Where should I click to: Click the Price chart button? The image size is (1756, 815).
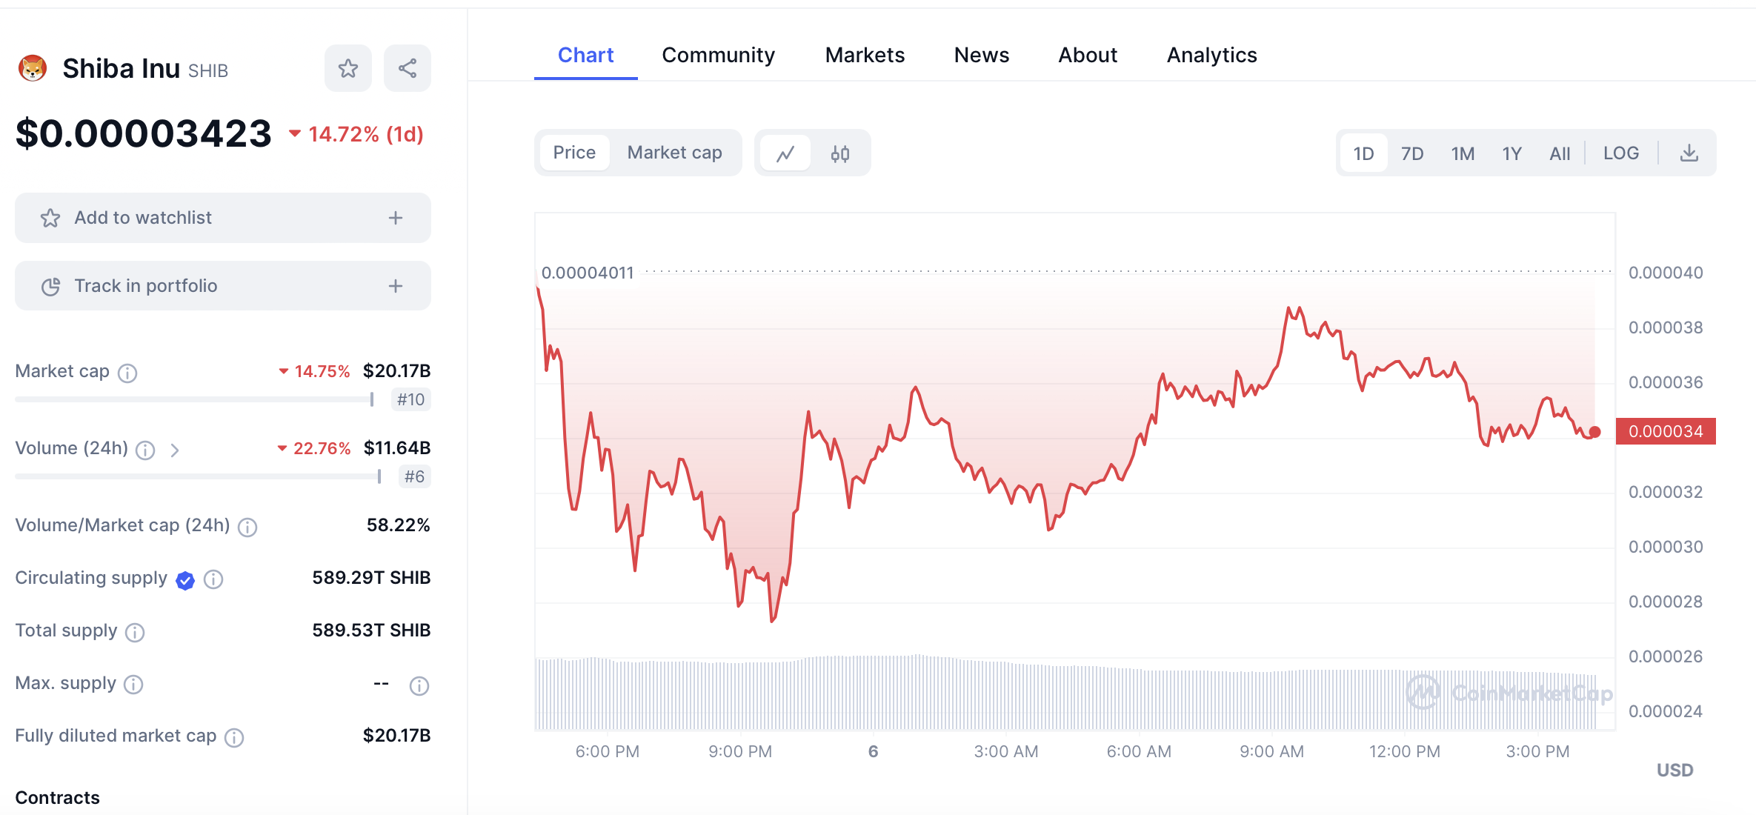(x=574, y=153)
